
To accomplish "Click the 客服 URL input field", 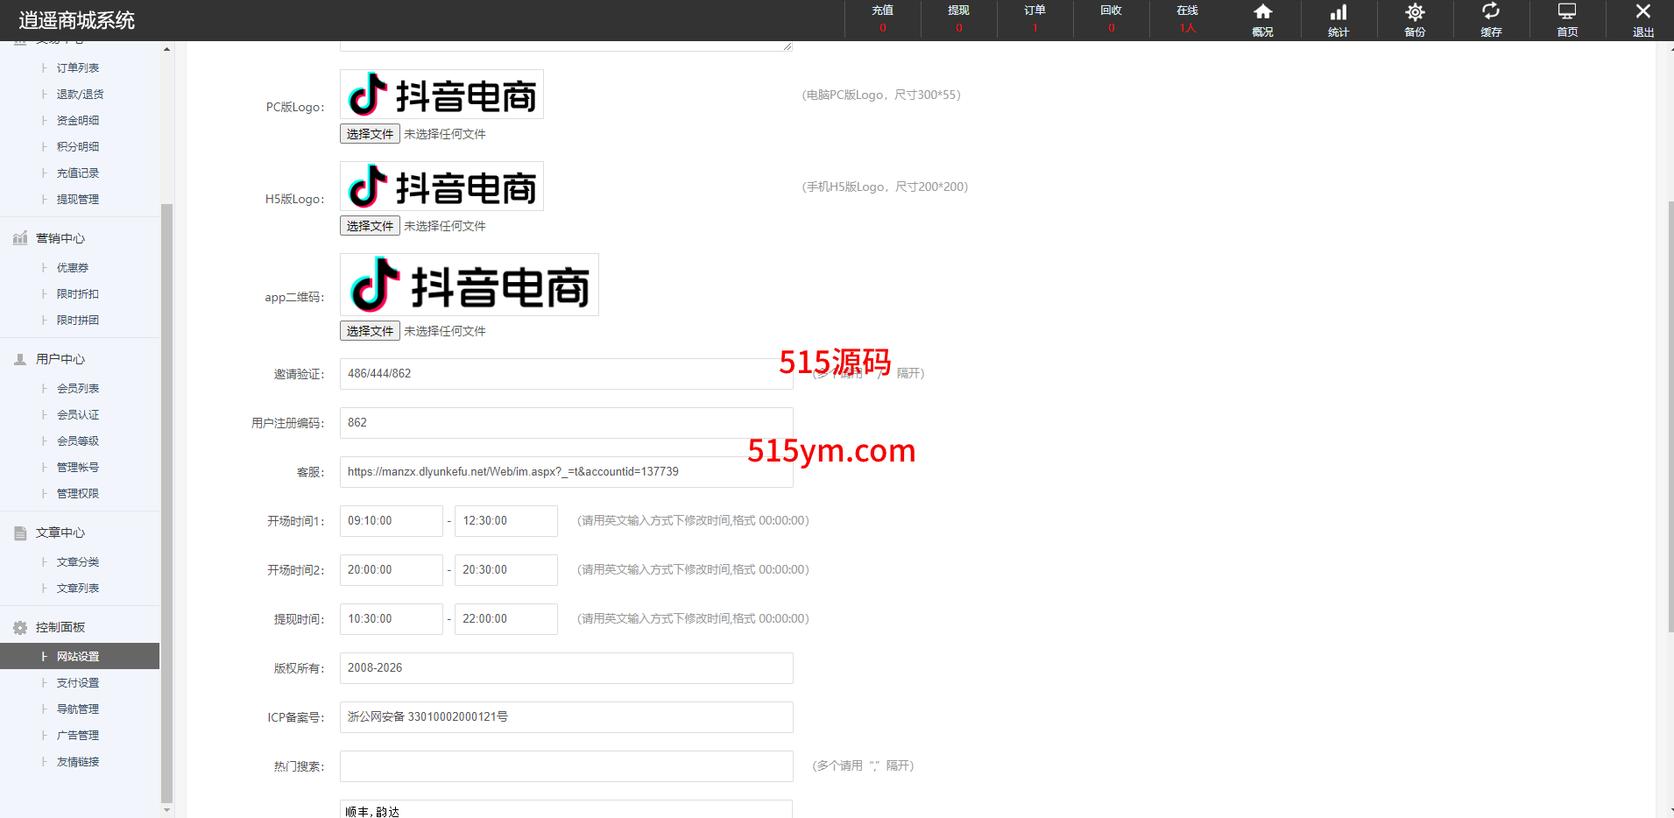I will click(566, 472).
